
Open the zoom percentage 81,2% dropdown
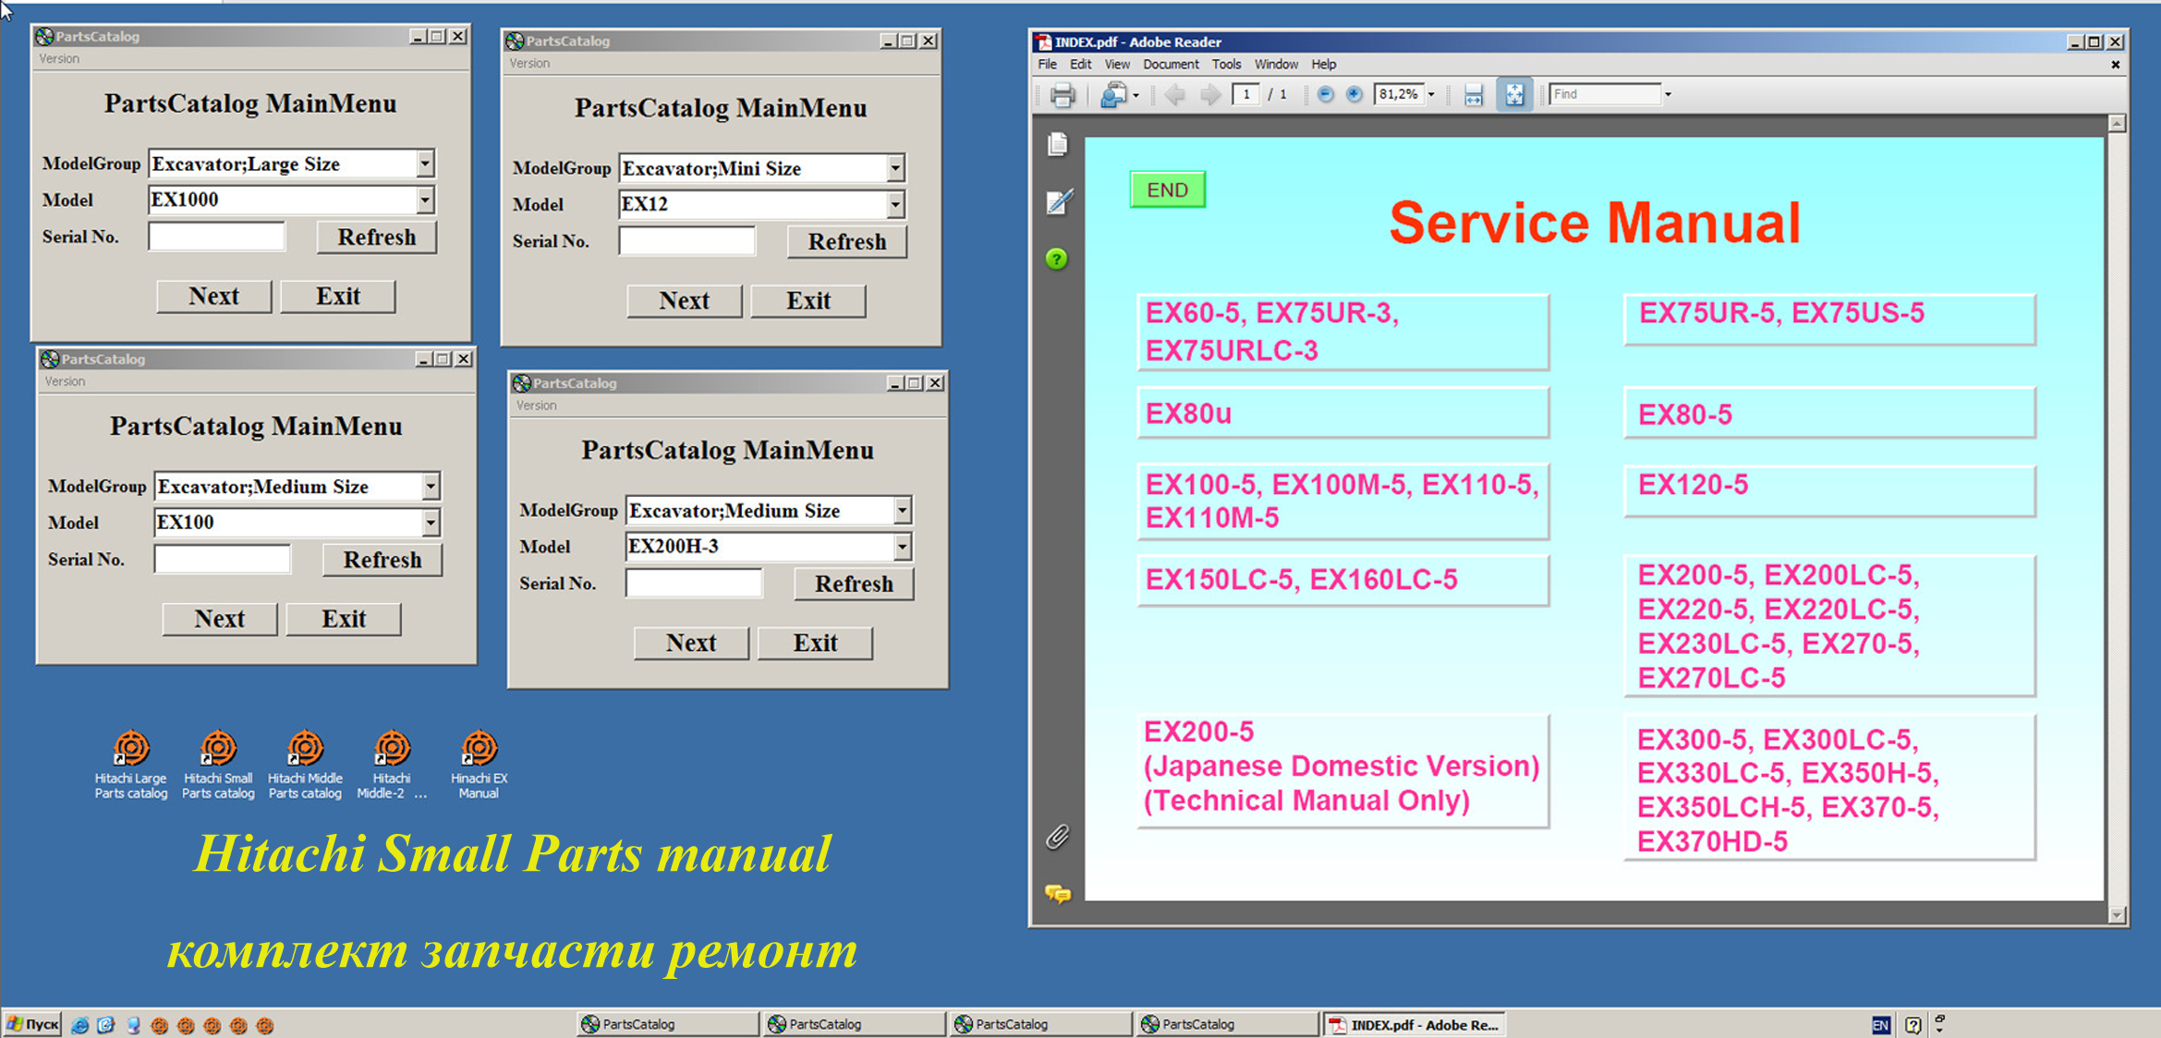[x=1431, y=94]
